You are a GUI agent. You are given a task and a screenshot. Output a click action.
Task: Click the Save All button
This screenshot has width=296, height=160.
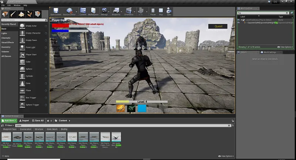(38, 121)
